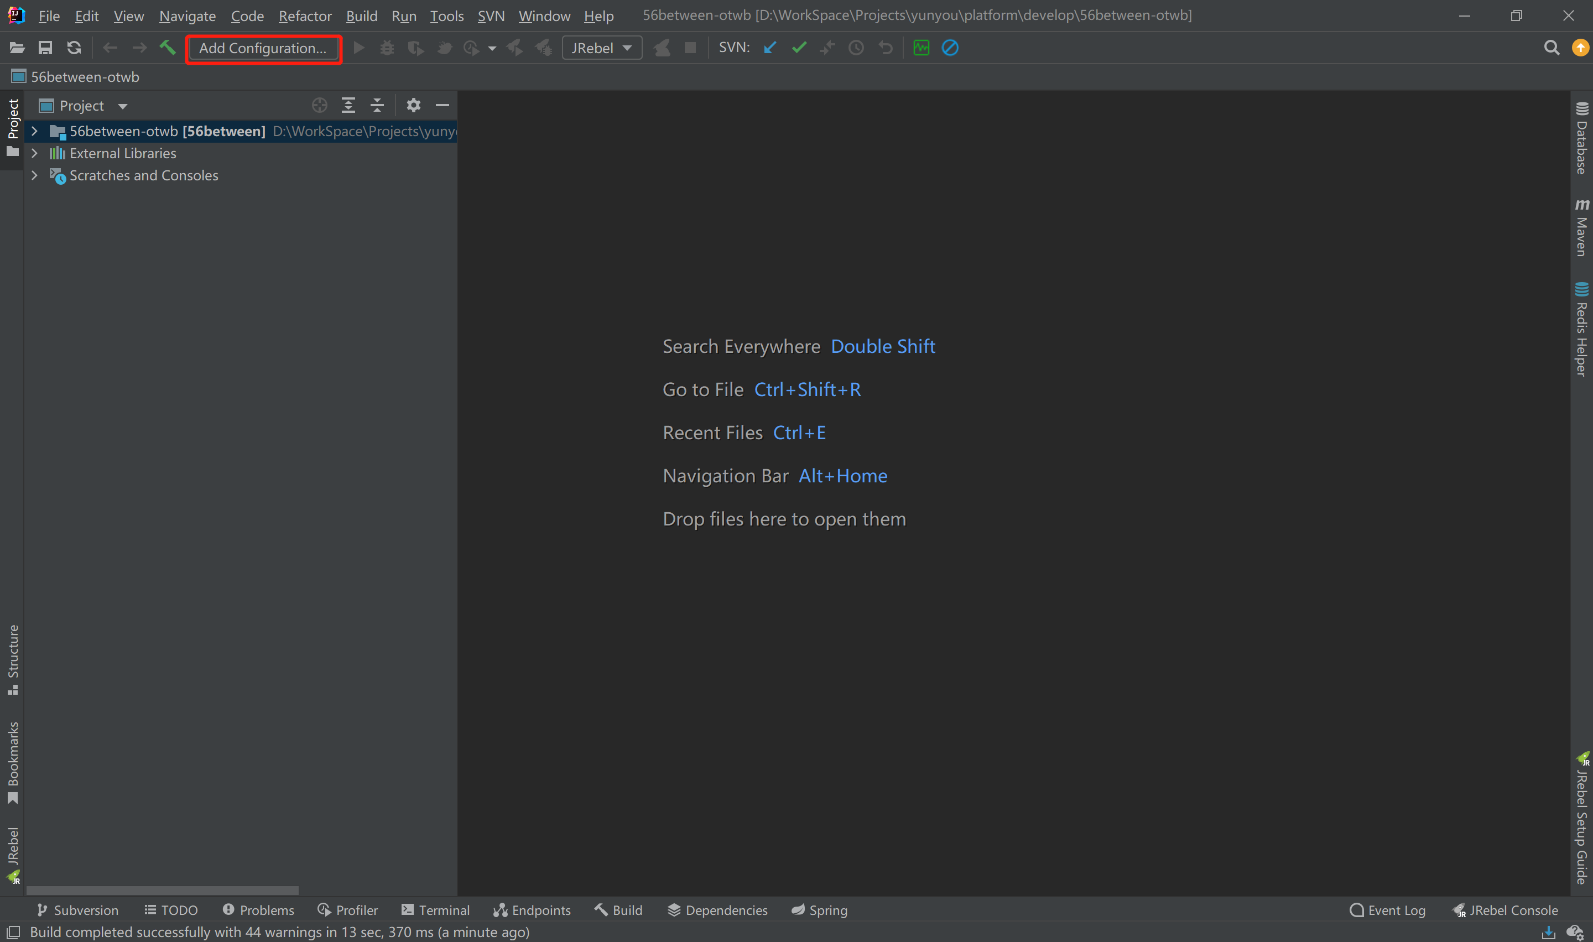The image size is (1593, 942).
Task: Open the Build menu
Action: point(362,16)
